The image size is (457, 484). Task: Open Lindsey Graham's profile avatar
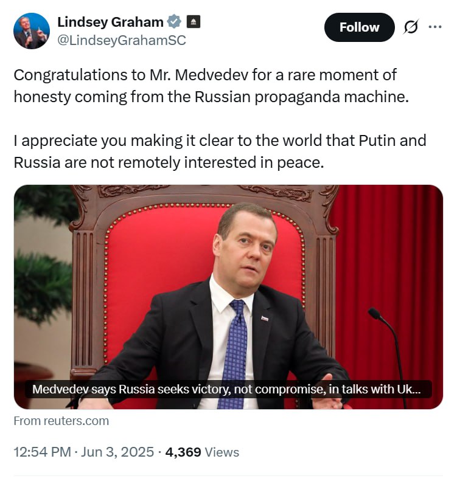32,30
